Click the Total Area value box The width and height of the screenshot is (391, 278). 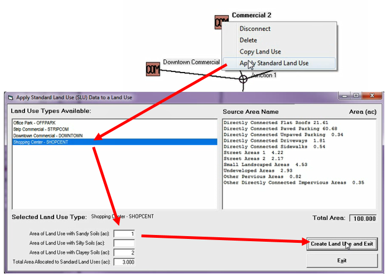point(363,218)
